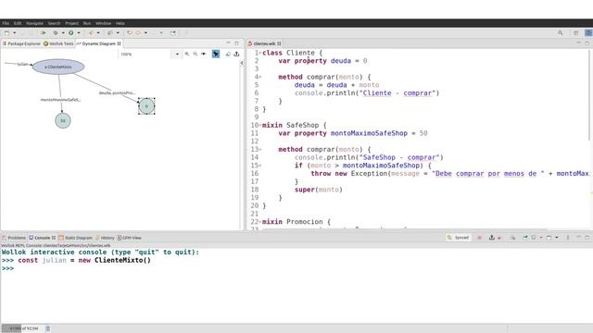Collapse the mixin Promocion fold marker
This screenshot has height=333, width=593.
coord(260,222)
